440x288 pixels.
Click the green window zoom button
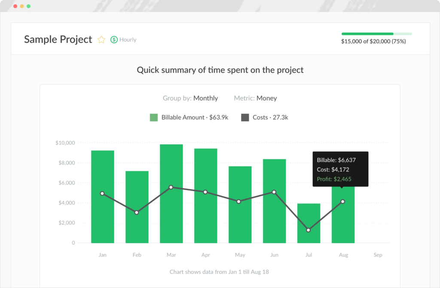coord(28,6)
